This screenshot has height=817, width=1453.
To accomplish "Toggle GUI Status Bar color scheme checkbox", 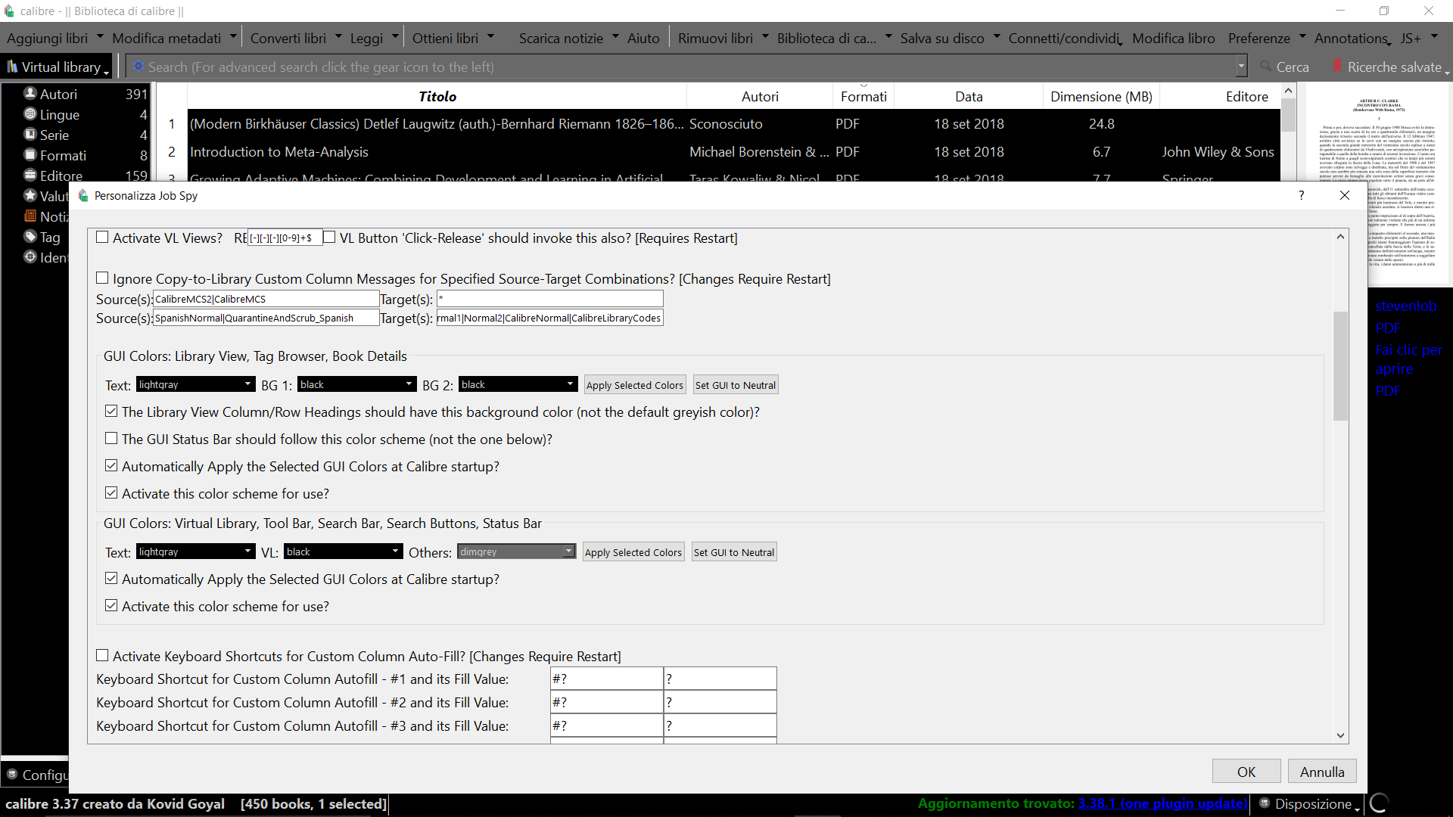I will click(x=111, y=439).
